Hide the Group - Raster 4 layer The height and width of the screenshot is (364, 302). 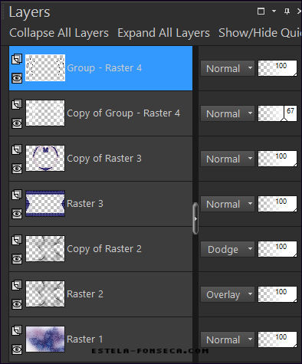(x=17, y=78)
